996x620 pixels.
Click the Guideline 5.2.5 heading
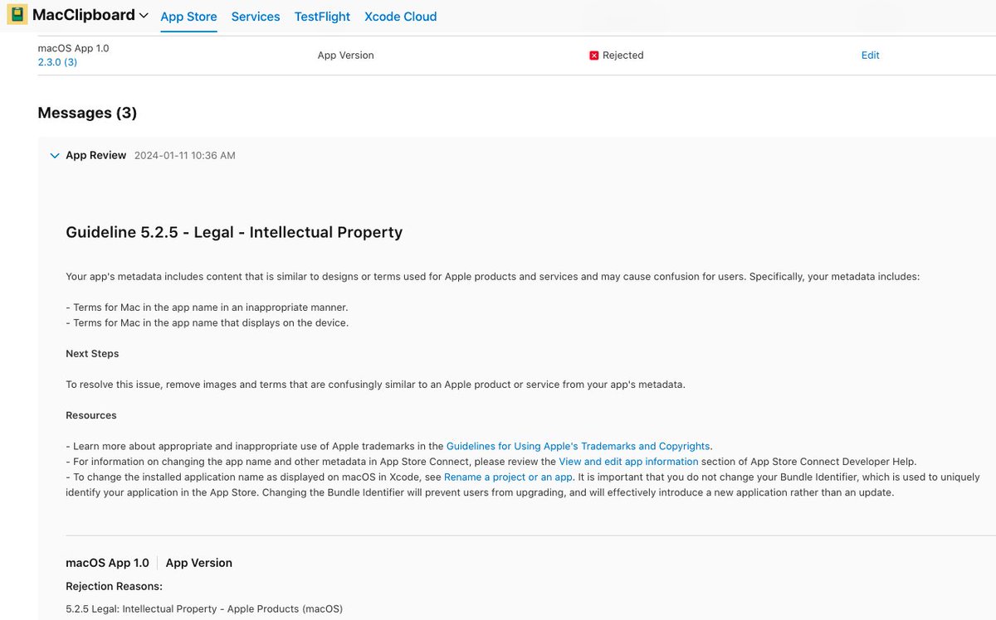[234, 232]
